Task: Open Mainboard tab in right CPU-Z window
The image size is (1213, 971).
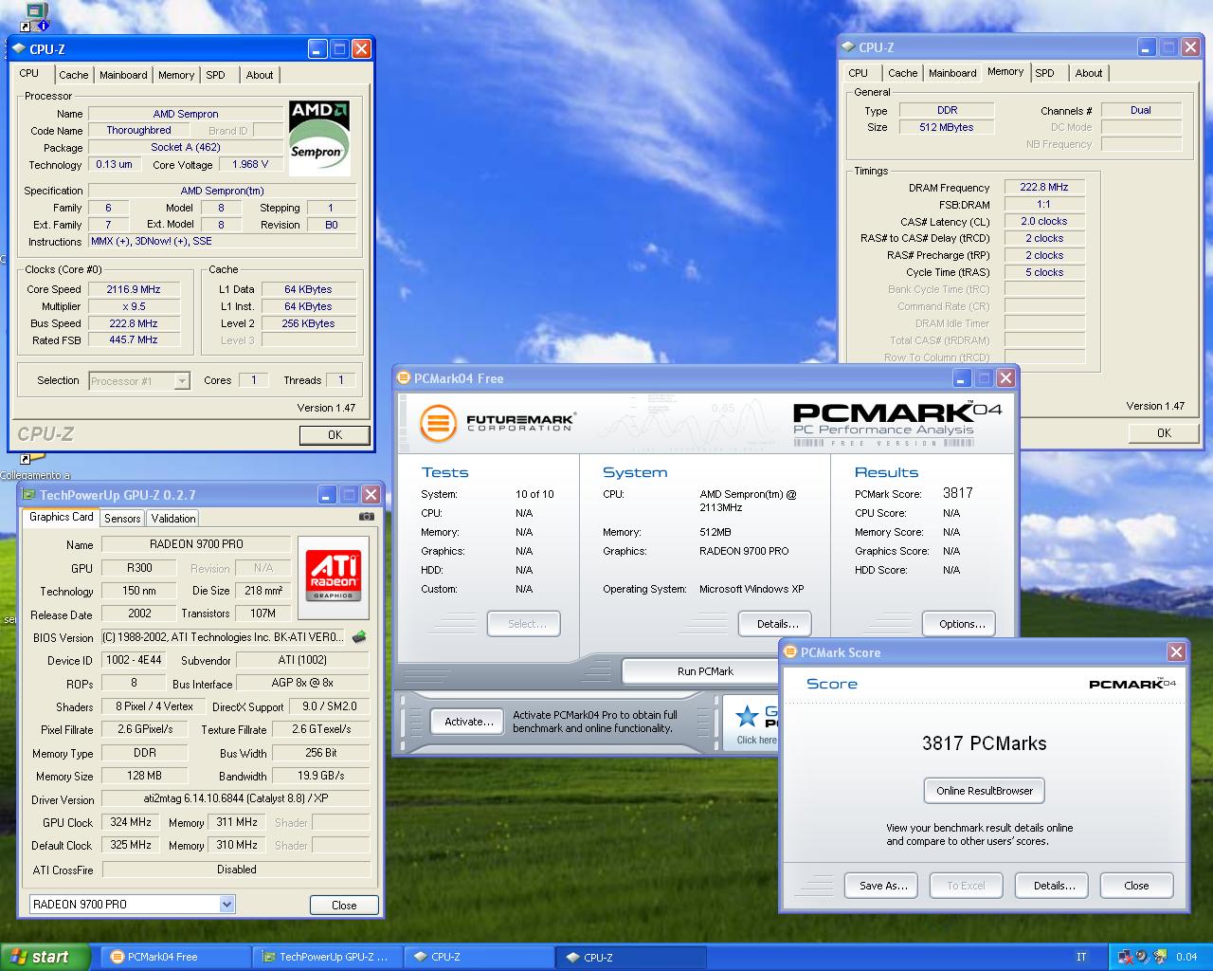Action: click(x=952, y=73)
